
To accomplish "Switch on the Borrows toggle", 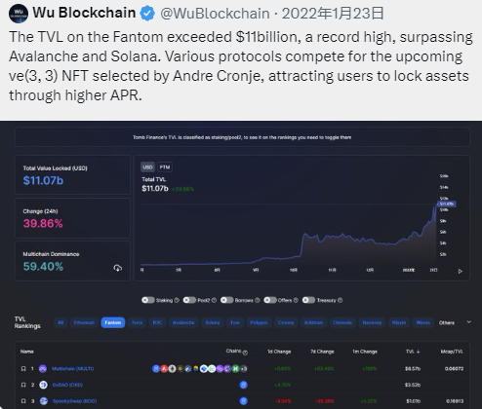I will coord(227,300).
